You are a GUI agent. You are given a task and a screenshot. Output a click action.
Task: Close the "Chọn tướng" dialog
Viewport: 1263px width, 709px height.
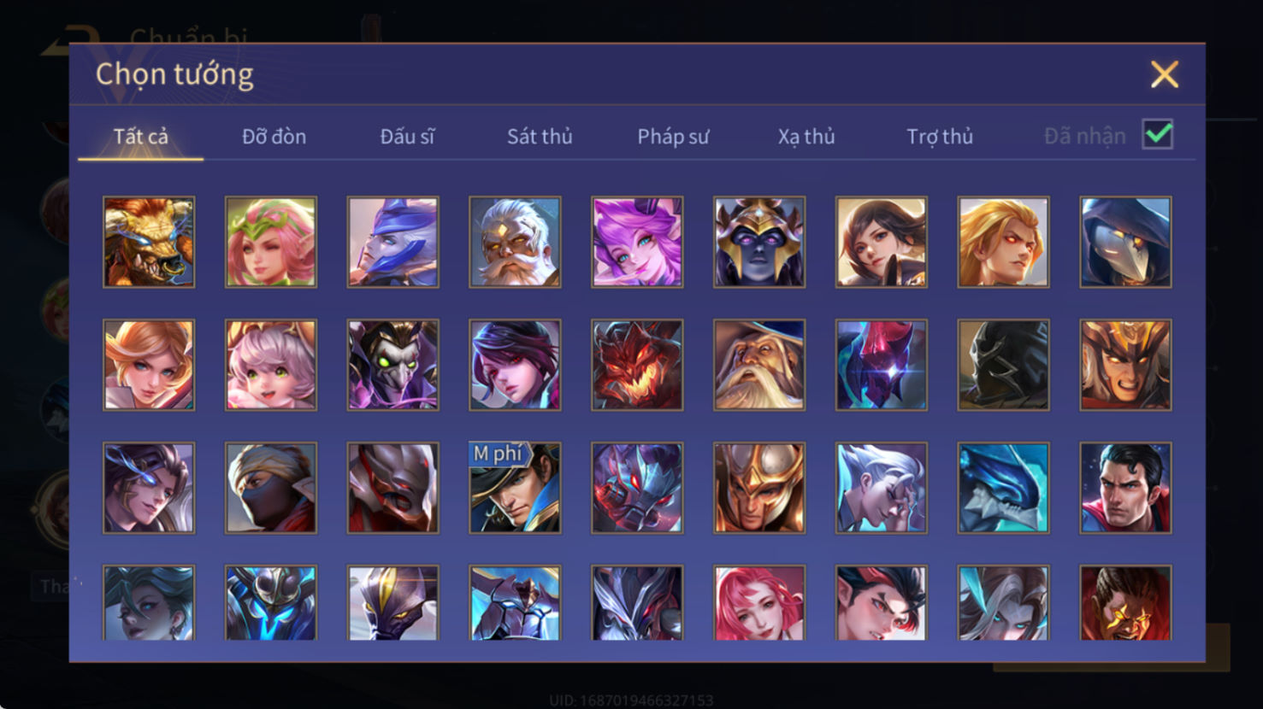(x=1164, y=74)
